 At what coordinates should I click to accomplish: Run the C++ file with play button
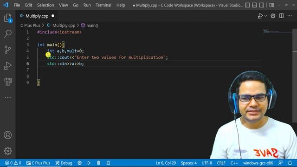pyautogui.click(x=260, y=16)
